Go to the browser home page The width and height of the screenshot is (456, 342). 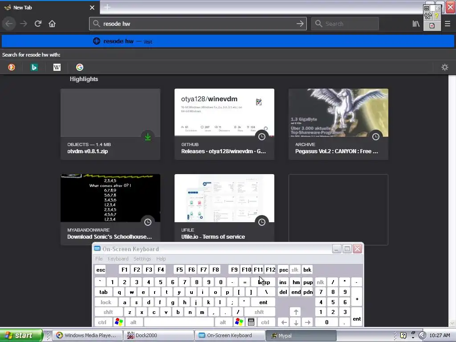52,24
